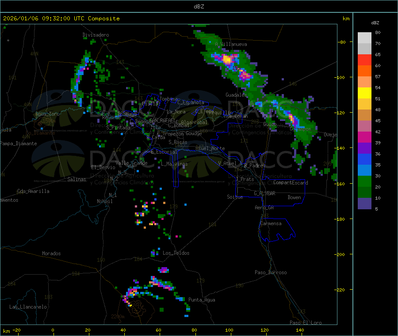
Task: Click the Punta_Agua location label
Action: (x=202, y=300)
